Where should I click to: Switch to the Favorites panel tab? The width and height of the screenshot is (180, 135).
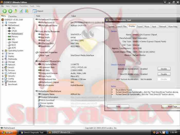13,16
